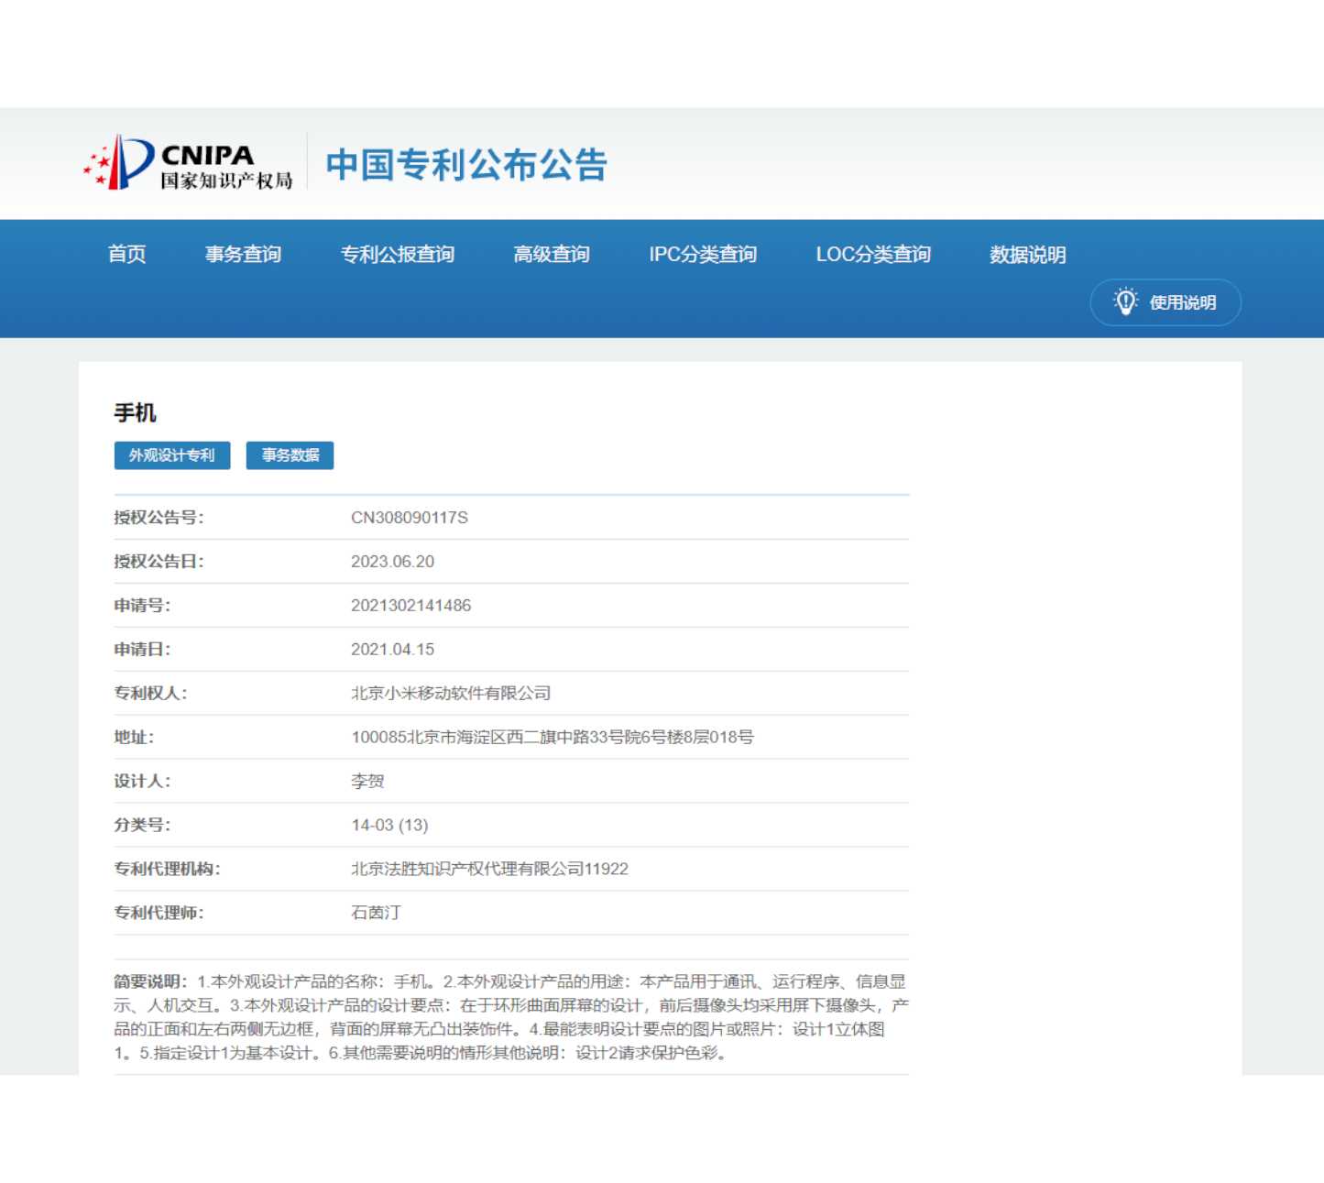Click the 申请号 label
Screen dimensions: 1324x1183
142,606
